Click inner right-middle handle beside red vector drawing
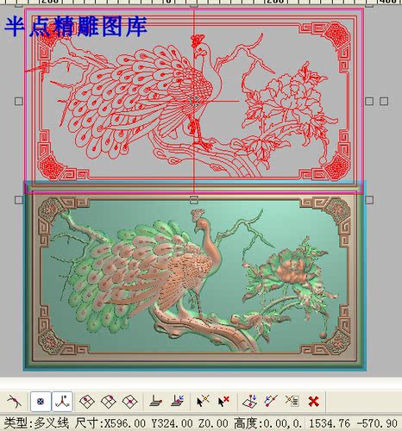The width and height of the screenshot is (402, 431). click(369, 101)
